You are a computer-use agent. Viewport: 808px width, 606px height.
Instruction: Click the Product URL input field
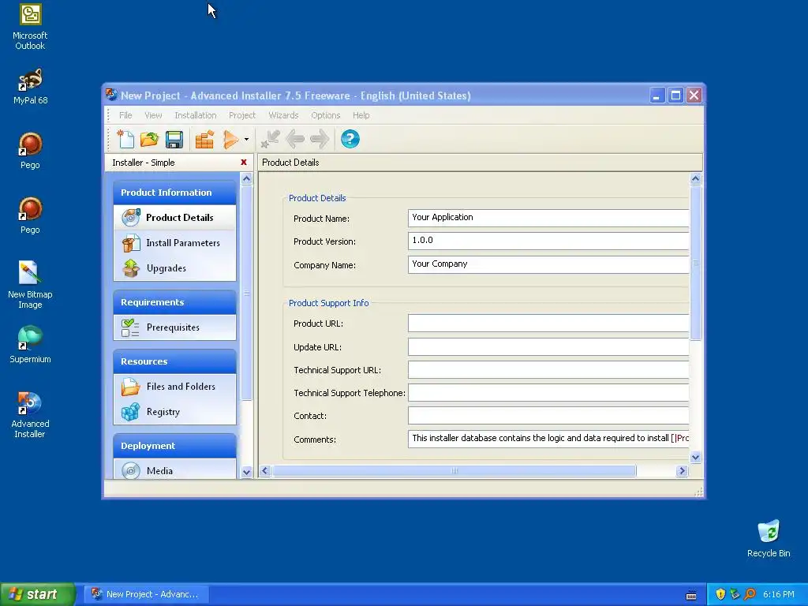click(x=548, y=324)
